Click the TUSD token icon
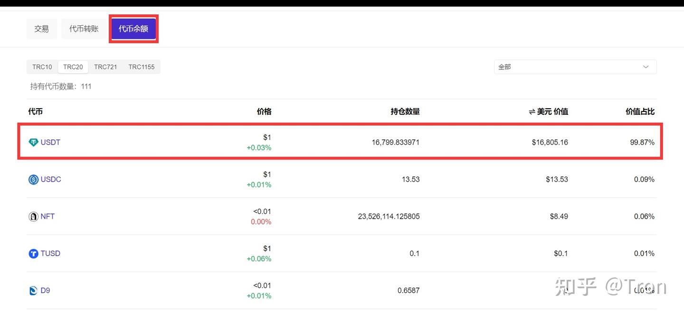The image size is (684, 314). coord(33,253)
